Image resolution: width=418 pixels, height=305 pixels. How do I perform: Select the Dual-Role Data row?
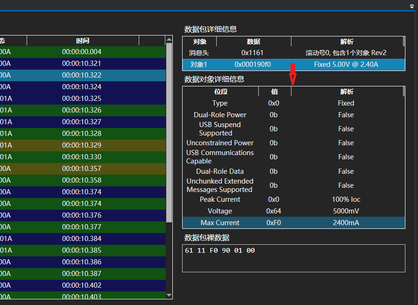(x=294, y=171)
